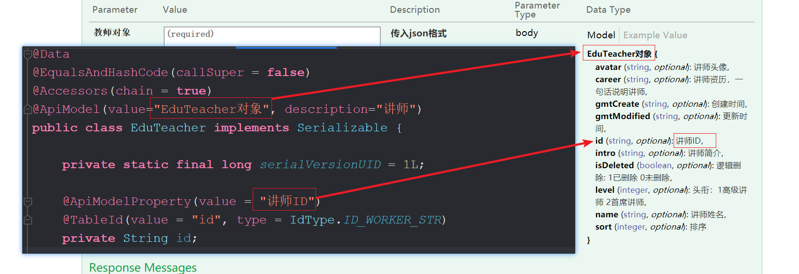Open the Response Messages section heading
The image size is (799, 274).
pos(143,267)
